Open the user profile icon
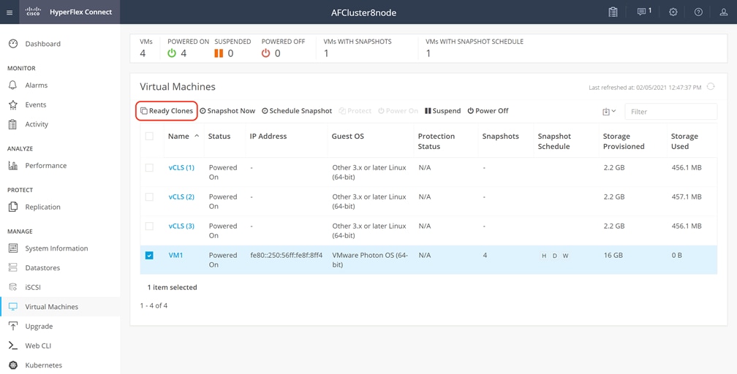The height and width of the screenshot is (374, 737). click(x=724, y=12)
